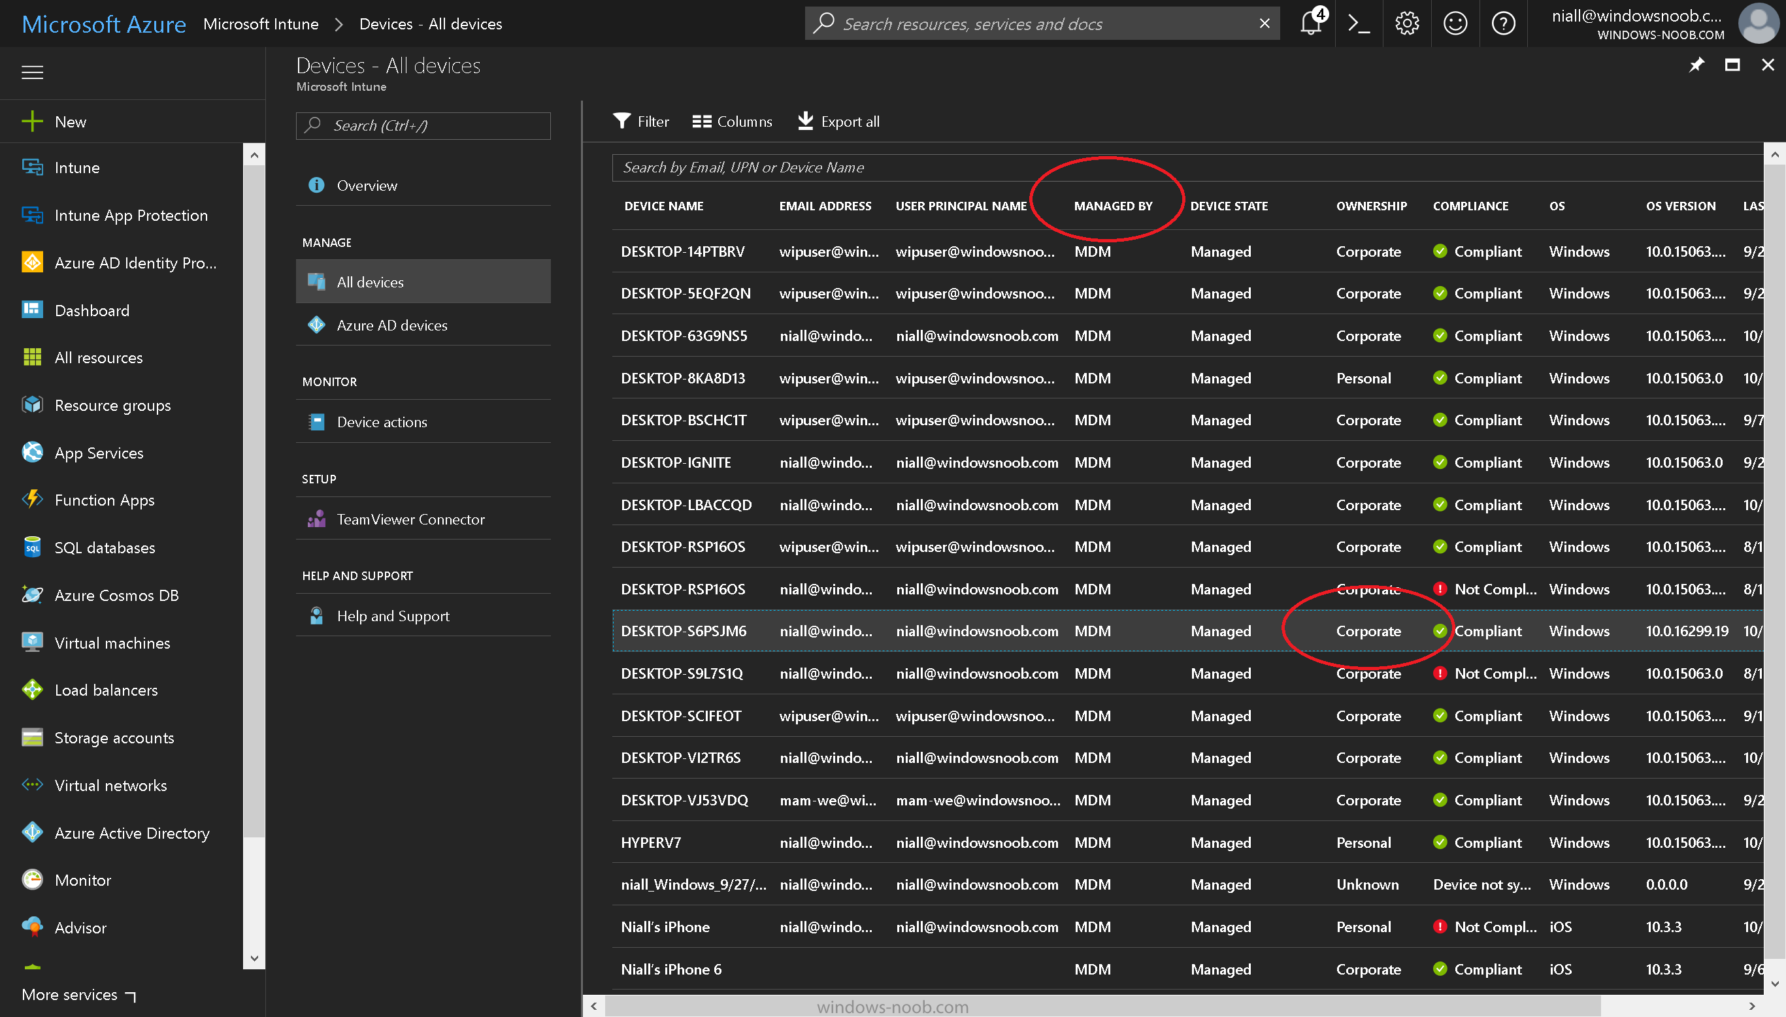Open the help question mark icon

(x=1503, y=24)
